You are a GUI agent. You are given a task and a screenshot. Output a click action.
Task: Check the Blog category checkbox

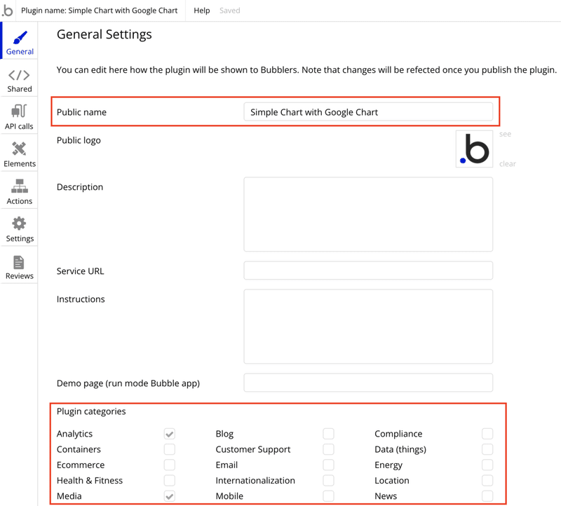tap(328, 434)
